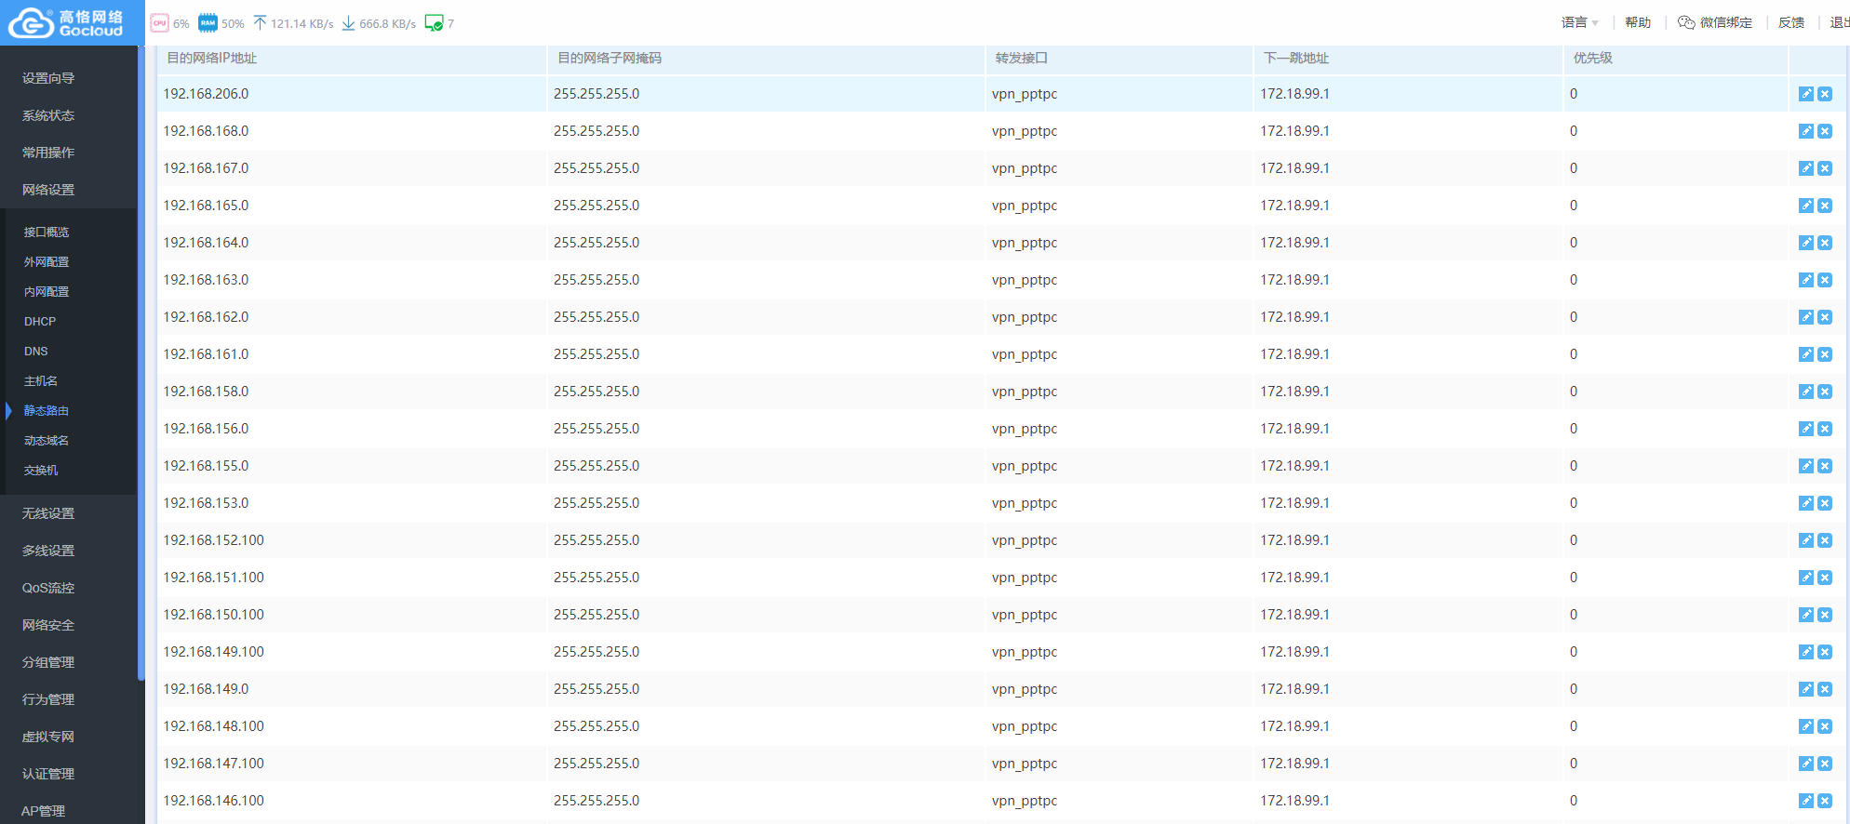
Task: Edit the 192.168.152.100 route row
Action: coord(1805,540)
